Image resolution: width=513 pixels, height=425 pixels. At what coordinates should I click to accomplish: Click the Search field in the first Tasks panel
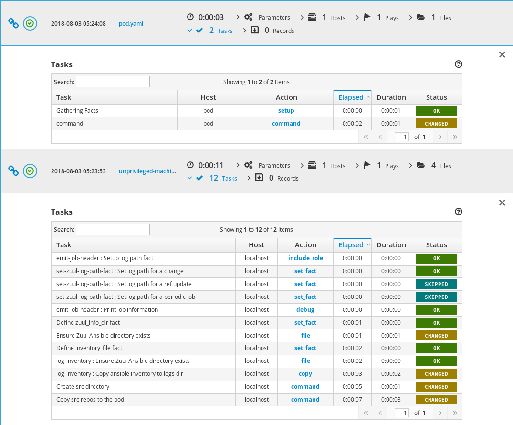(113, 82)
